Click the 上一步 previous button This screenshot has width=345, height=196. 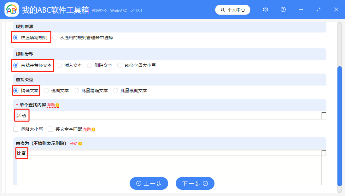tap(149, 183)
